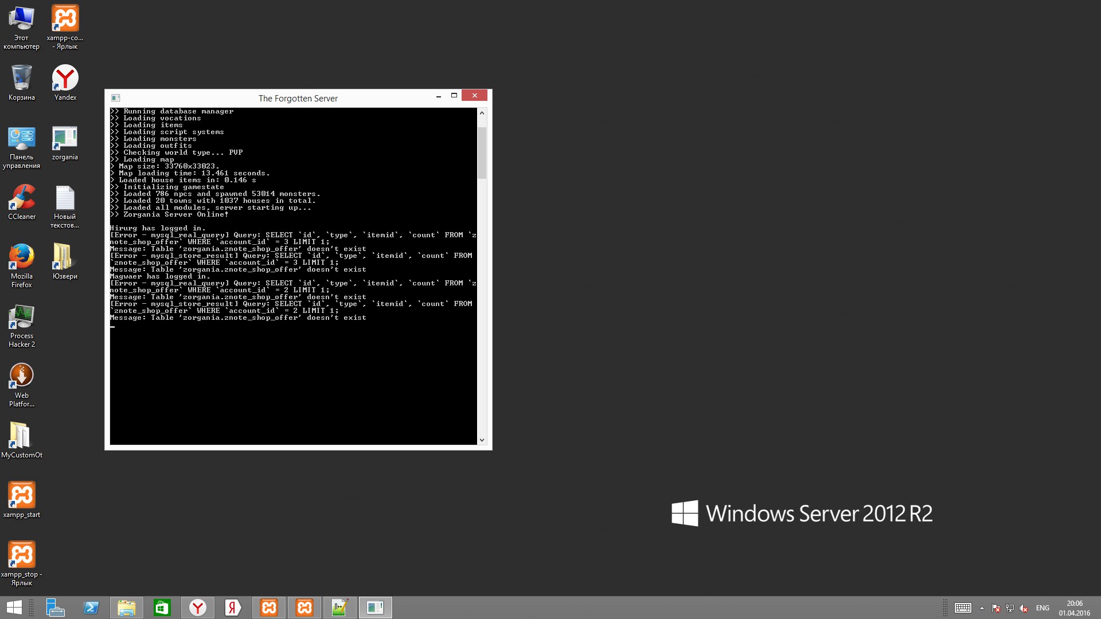The width and height of the screenshot is (1101, 619).
Task: Open the muted volume tray icon
Action: pyautogui.click(x=1024, y=608)
